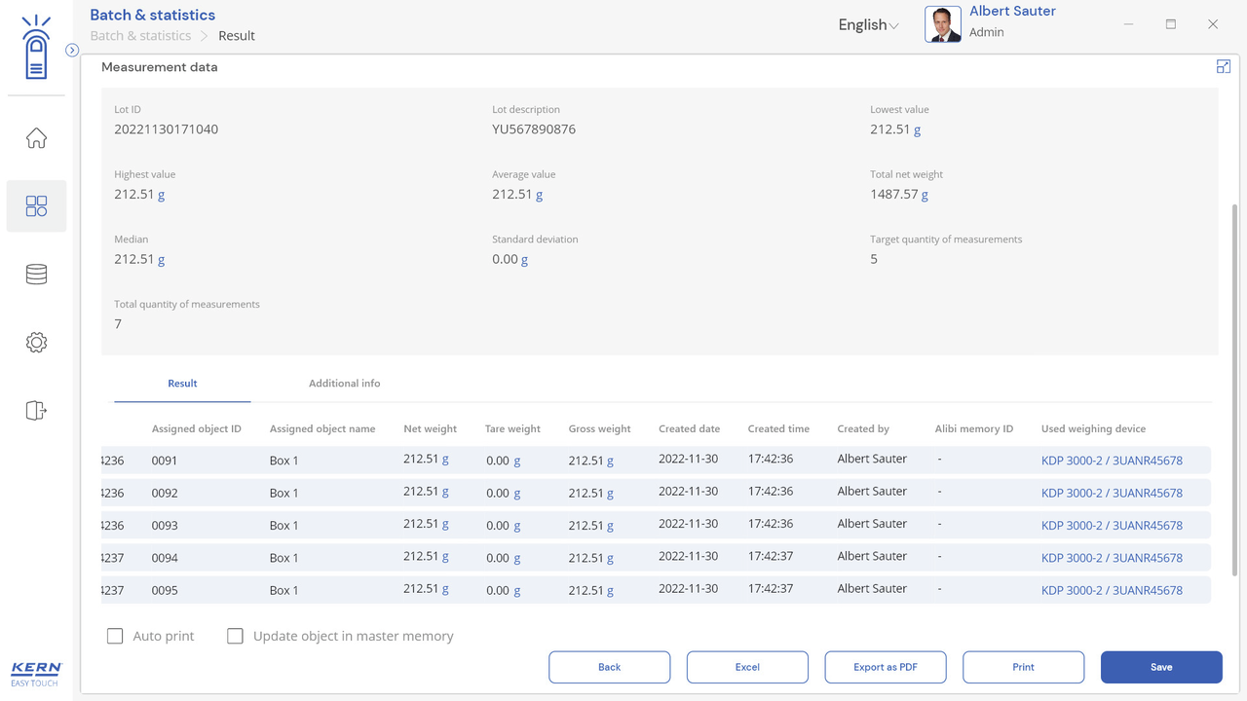The width and height of the screenshot is (1247, 701).
Task: Open settings gear in sidebar
Action: tap(36, 343)
